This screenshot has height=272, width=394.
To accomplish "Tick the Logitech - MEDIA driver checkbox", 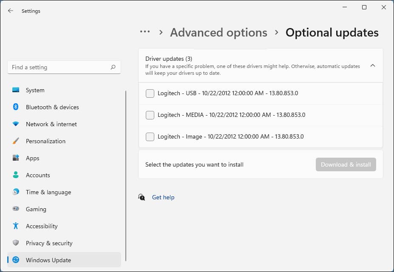I will tap(150, 115).
